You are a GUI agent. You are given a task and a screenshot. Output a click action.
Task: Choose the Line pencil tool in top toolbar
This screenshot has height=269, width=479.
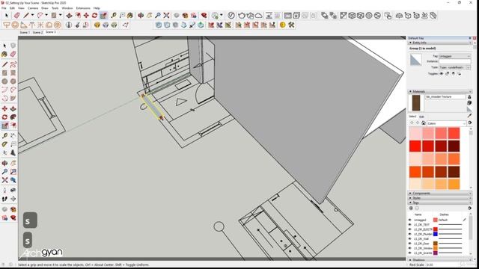[x=27, y=15]
